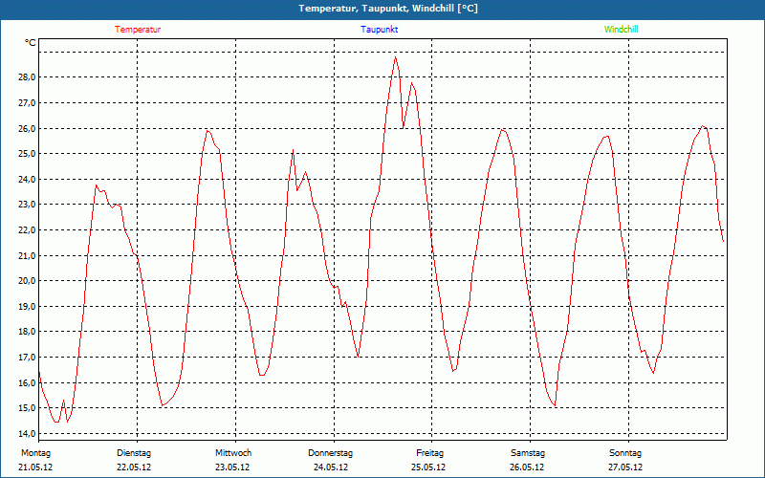Select the 16,0 y-axis value
The height and width of the screenshot is (478, 765).
pos(27,383)
